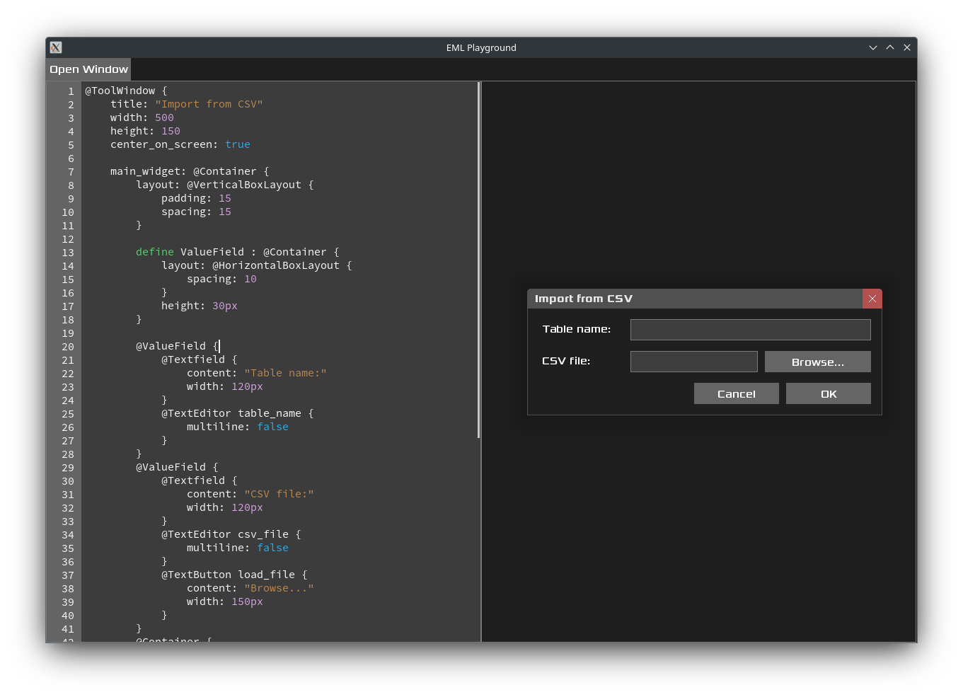
Task: Click "main_widget: @Container {" line
Action: pyautogui.click(x=190, y=171)
